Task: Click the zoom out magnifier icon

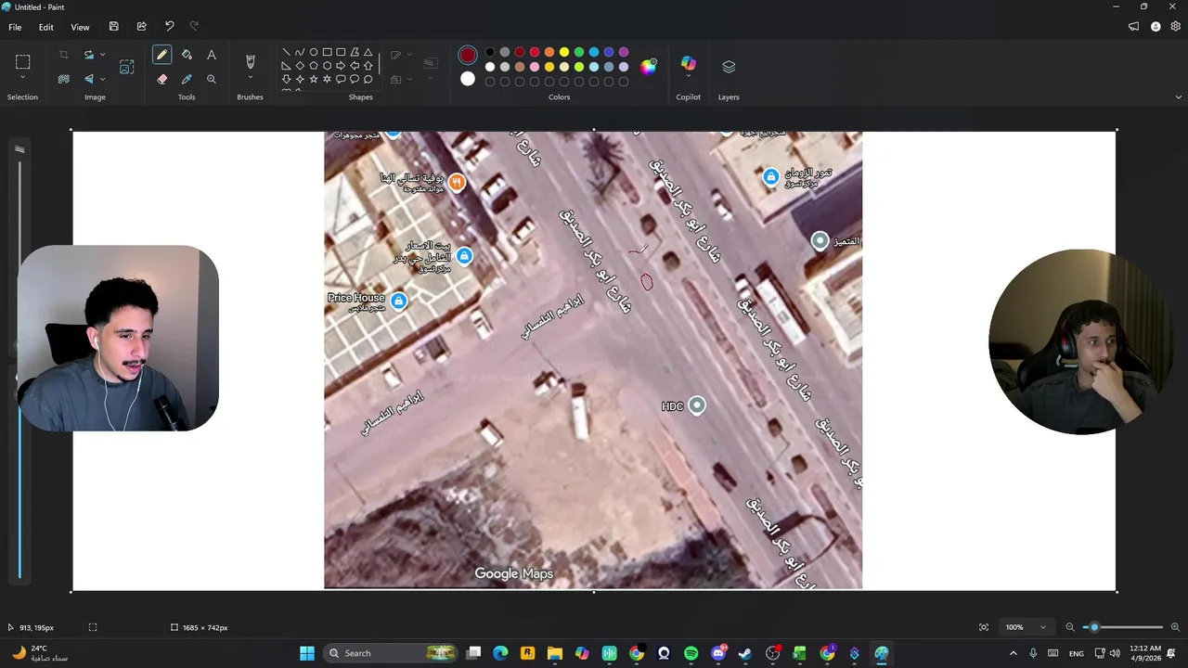Action: 1070,627
